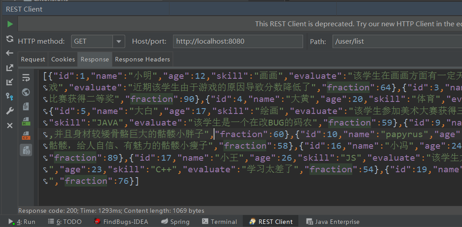Click the import request icon
Image resolution: width=462 pixels, height=227 pixels.
pos(10,82)
